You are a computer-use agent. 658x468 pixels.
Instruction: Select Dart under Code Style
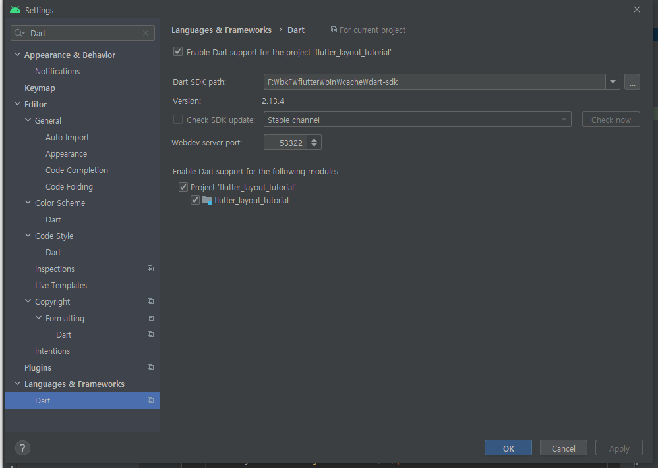tap(53, 252)
